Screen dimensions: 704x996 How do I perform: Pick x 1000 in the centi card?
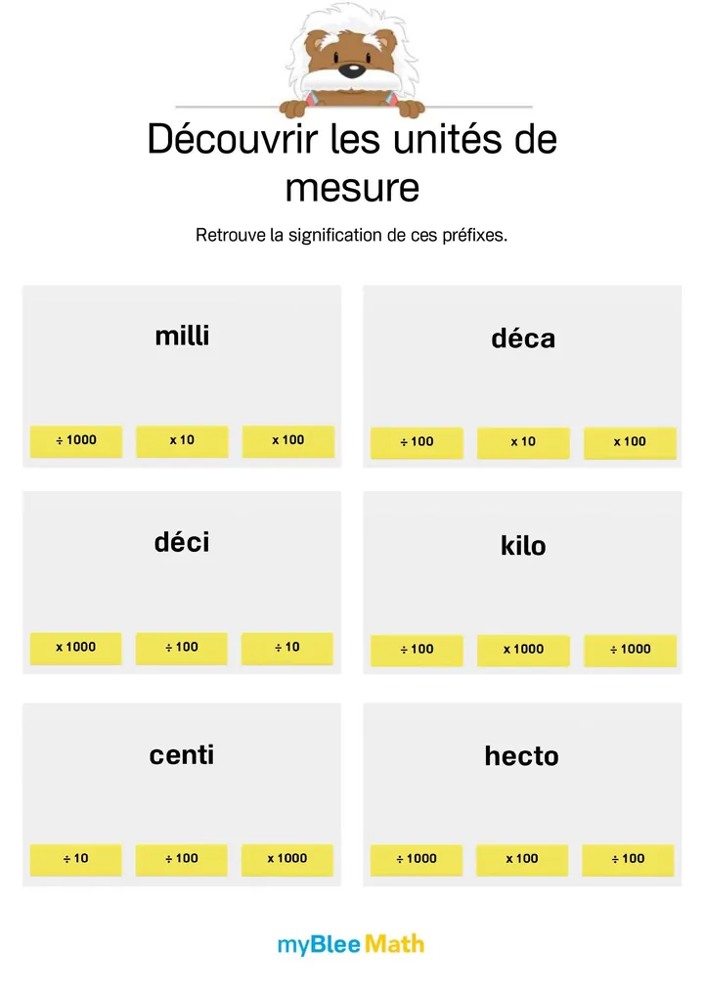(287, 859)
